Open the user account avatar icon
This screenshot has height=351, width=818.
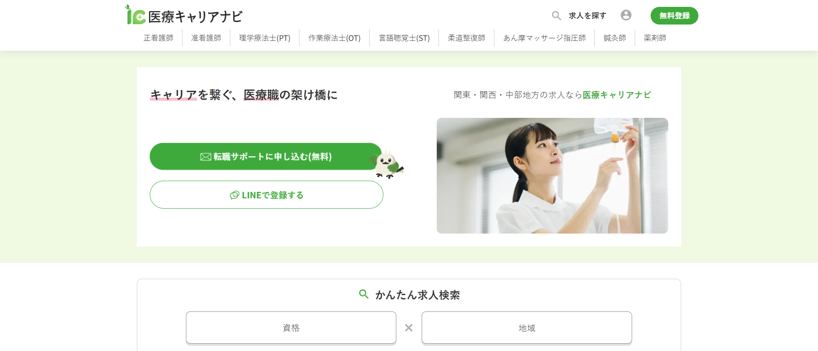coord(626,15)
